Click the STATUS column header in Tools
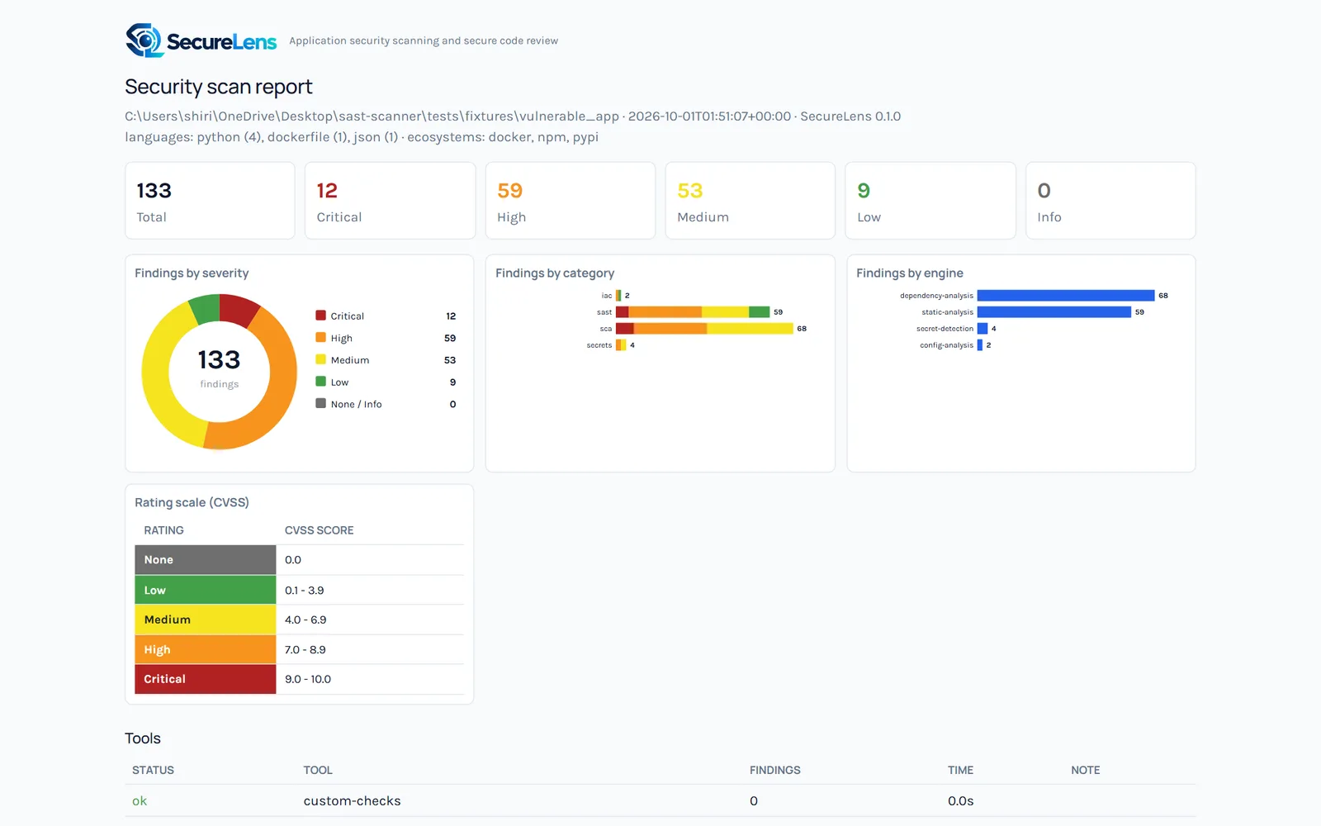 click(x=153, y=770)
